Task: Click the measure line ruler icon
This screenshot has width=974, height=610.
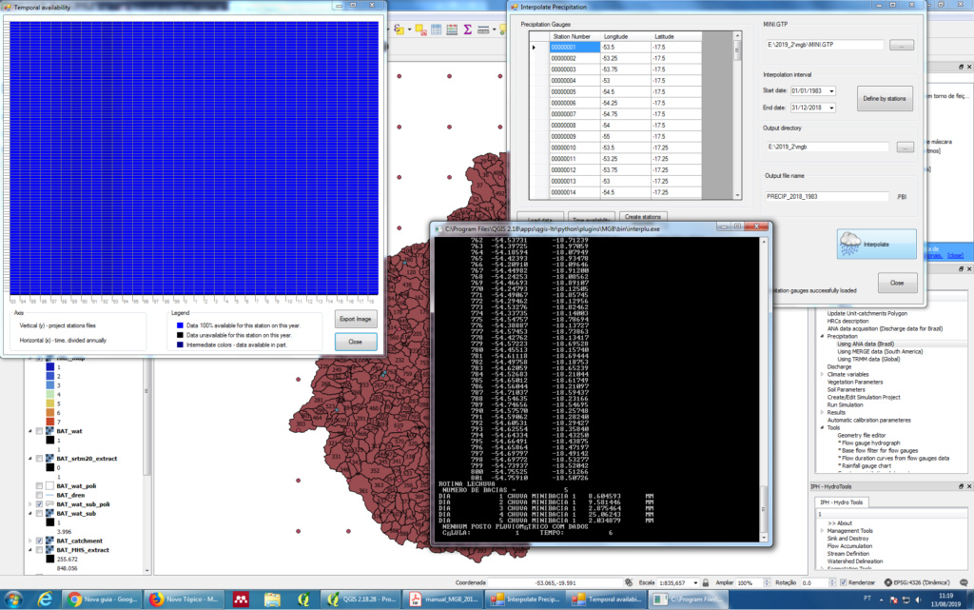Action: point(483,30)
